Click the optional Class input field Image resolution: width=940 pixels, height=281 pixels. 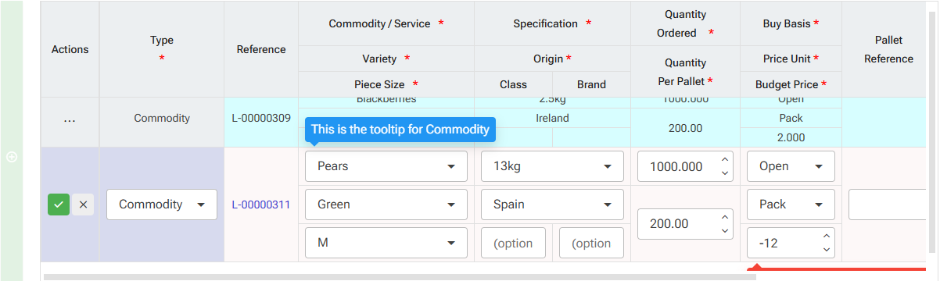(513, 243)
